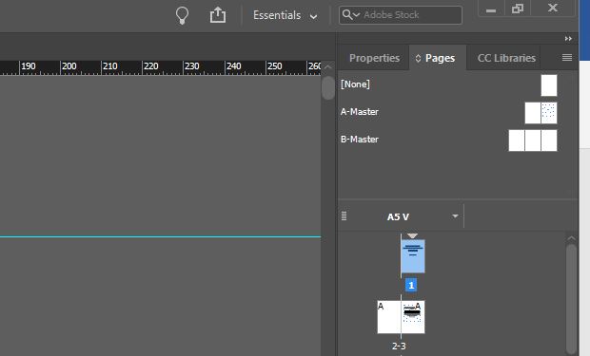Open the search magnifier dropdown
Viewport: 590px width, 356px height.
pos(351,15)
